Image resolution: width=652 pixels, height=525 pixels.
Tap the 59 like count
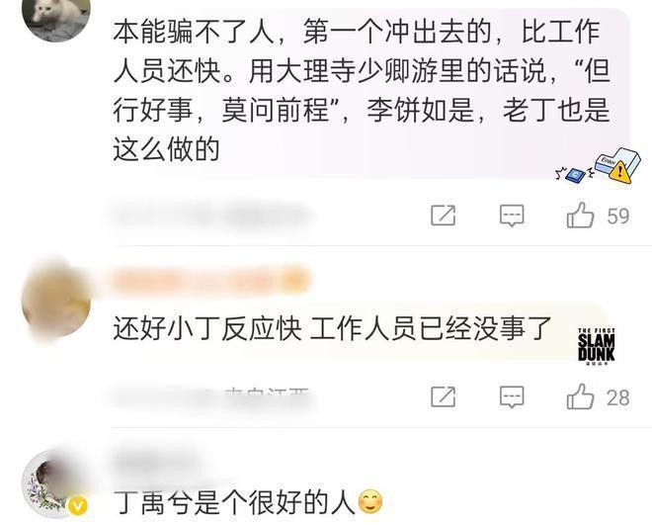click(617, 217)
